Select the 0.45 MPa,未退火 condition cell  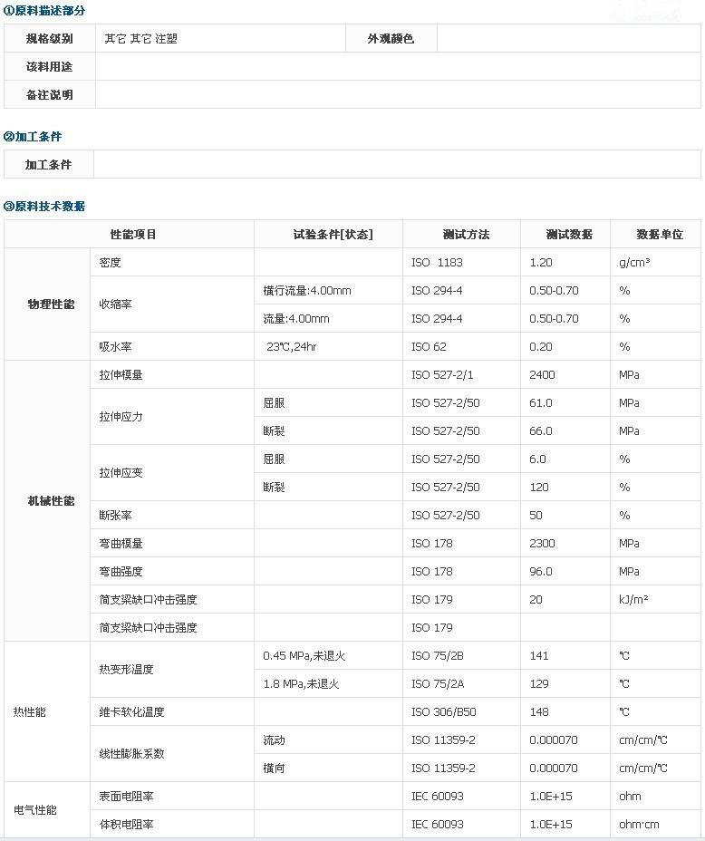click(304, 656)
